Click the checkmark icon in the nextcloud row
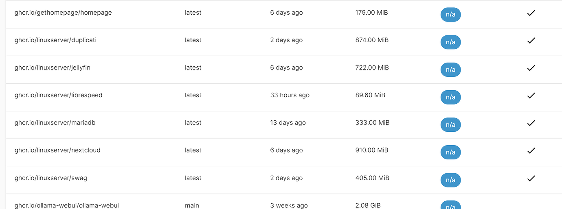562x209 pixels. (531, 150)
